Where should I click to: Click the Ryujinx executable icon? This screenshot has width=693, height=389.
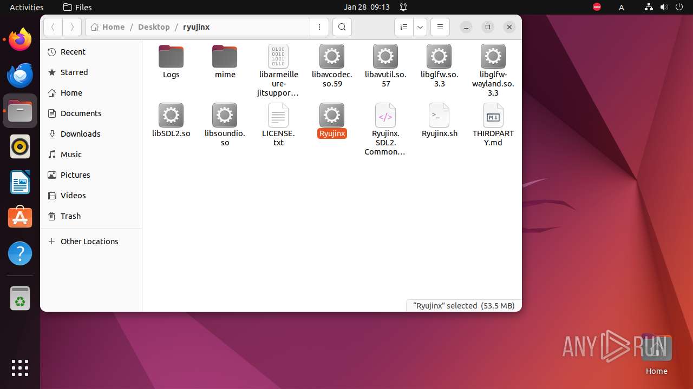click(332, 115)
